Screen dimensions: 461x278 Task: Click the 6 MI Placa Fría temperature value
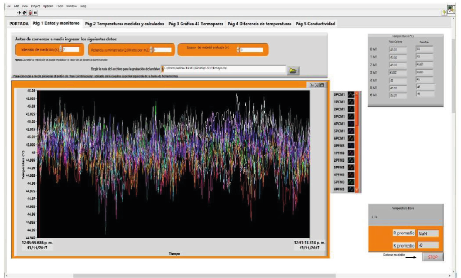coord(424,94)
